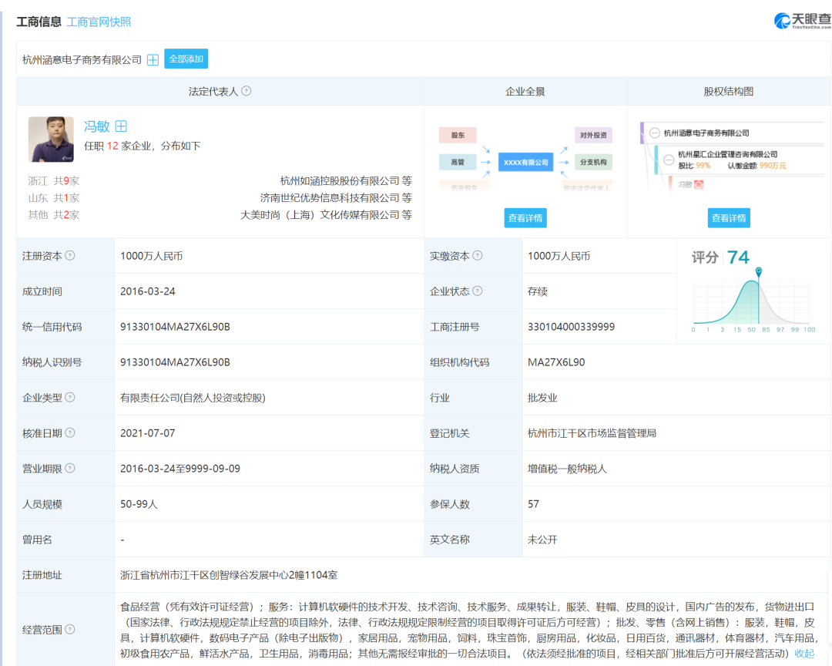Open the help icon beside 实缴资本

point(478,255)
